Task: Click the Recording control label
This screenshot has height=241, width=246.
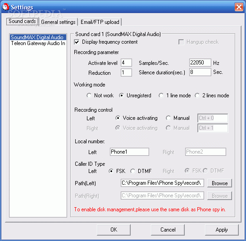Action: coord(93,110)
